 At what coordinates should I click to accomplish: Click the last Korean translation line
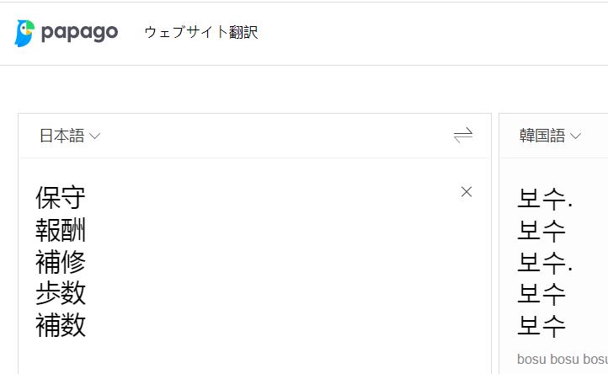click(541, 326)
